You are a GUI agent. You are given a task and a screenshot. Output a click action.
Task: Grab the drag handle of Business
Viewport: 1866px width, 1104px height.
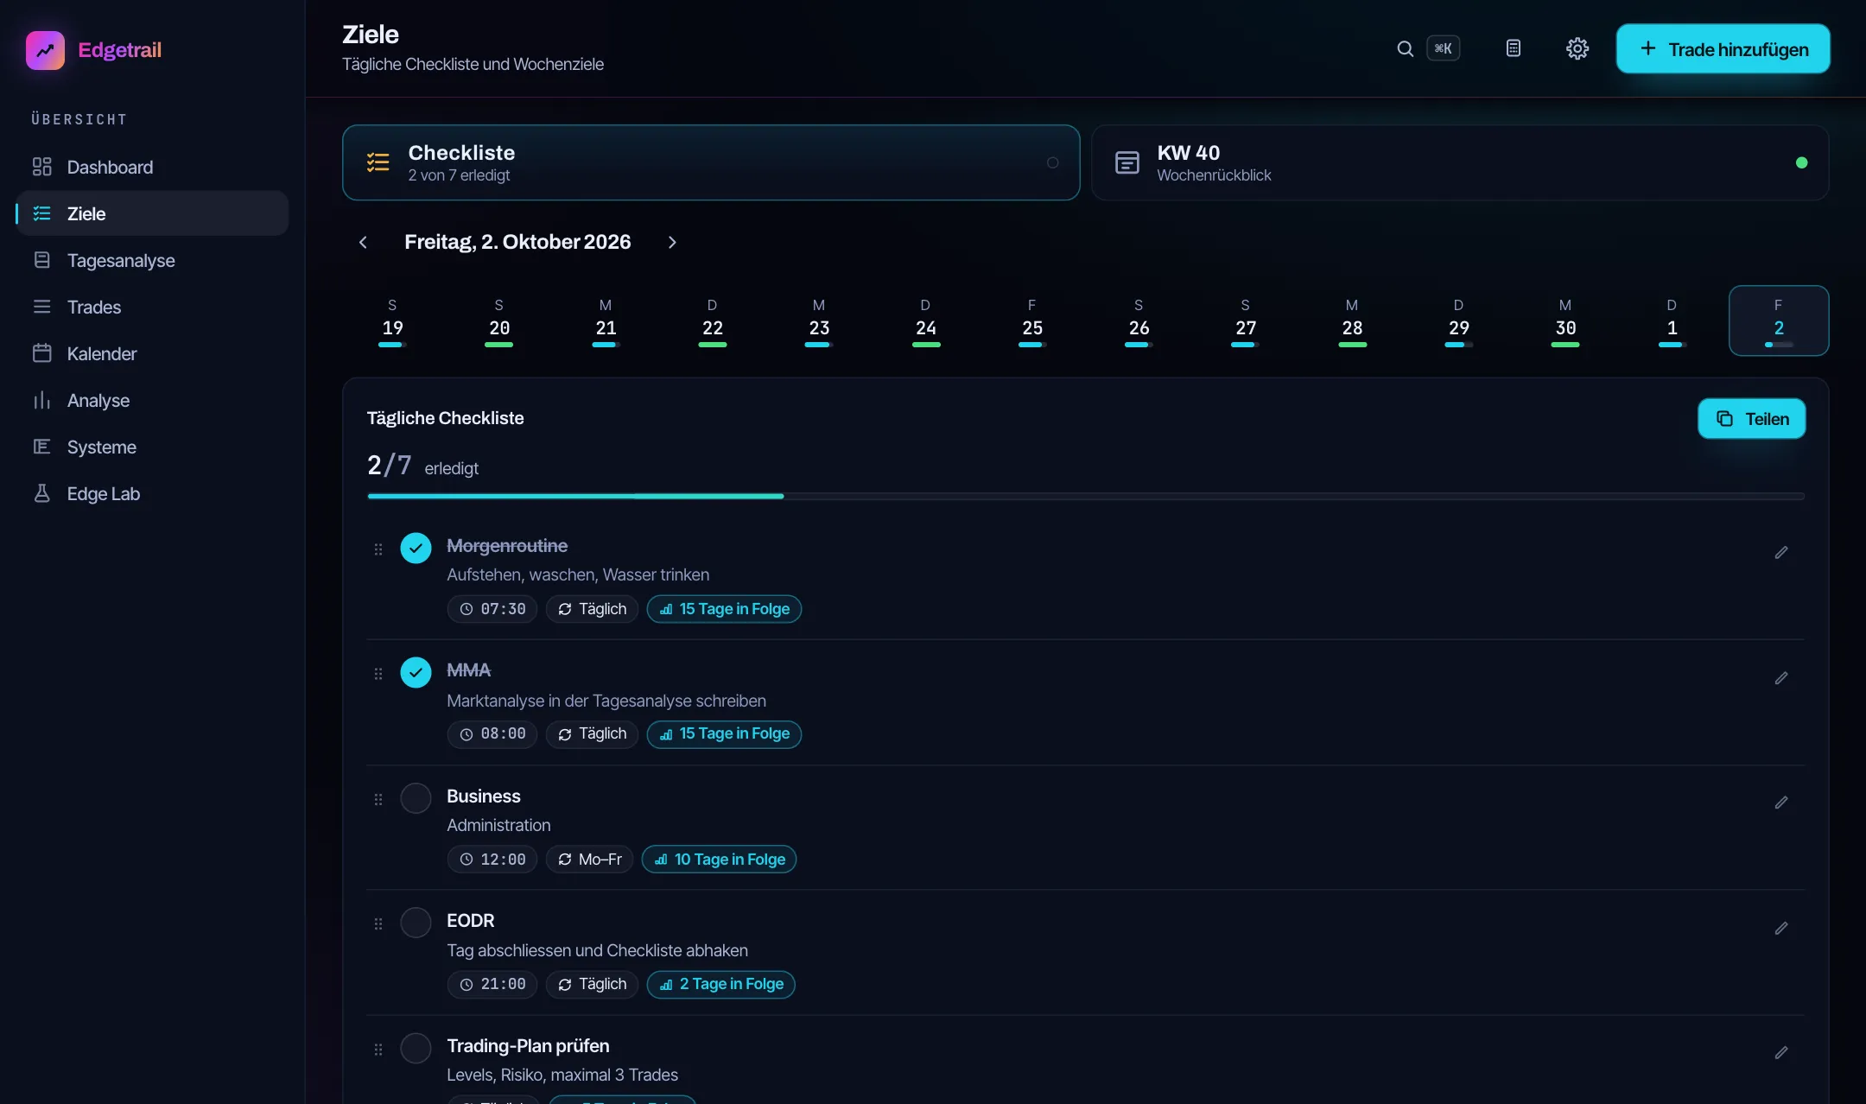[x=378, y=800]
